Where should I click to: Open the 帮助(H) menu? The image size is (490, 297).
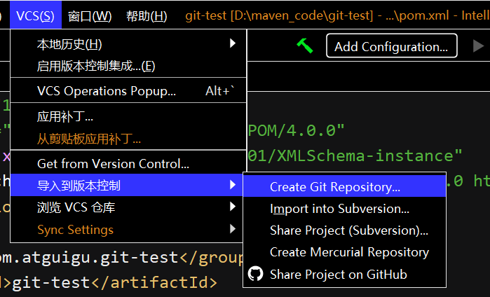coord(147,15)
